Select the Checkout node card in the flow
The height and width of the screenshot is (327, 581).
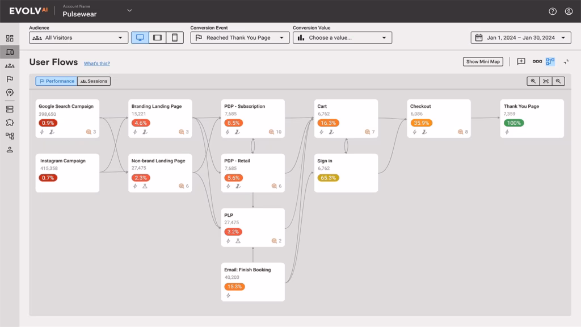point(439,118)
